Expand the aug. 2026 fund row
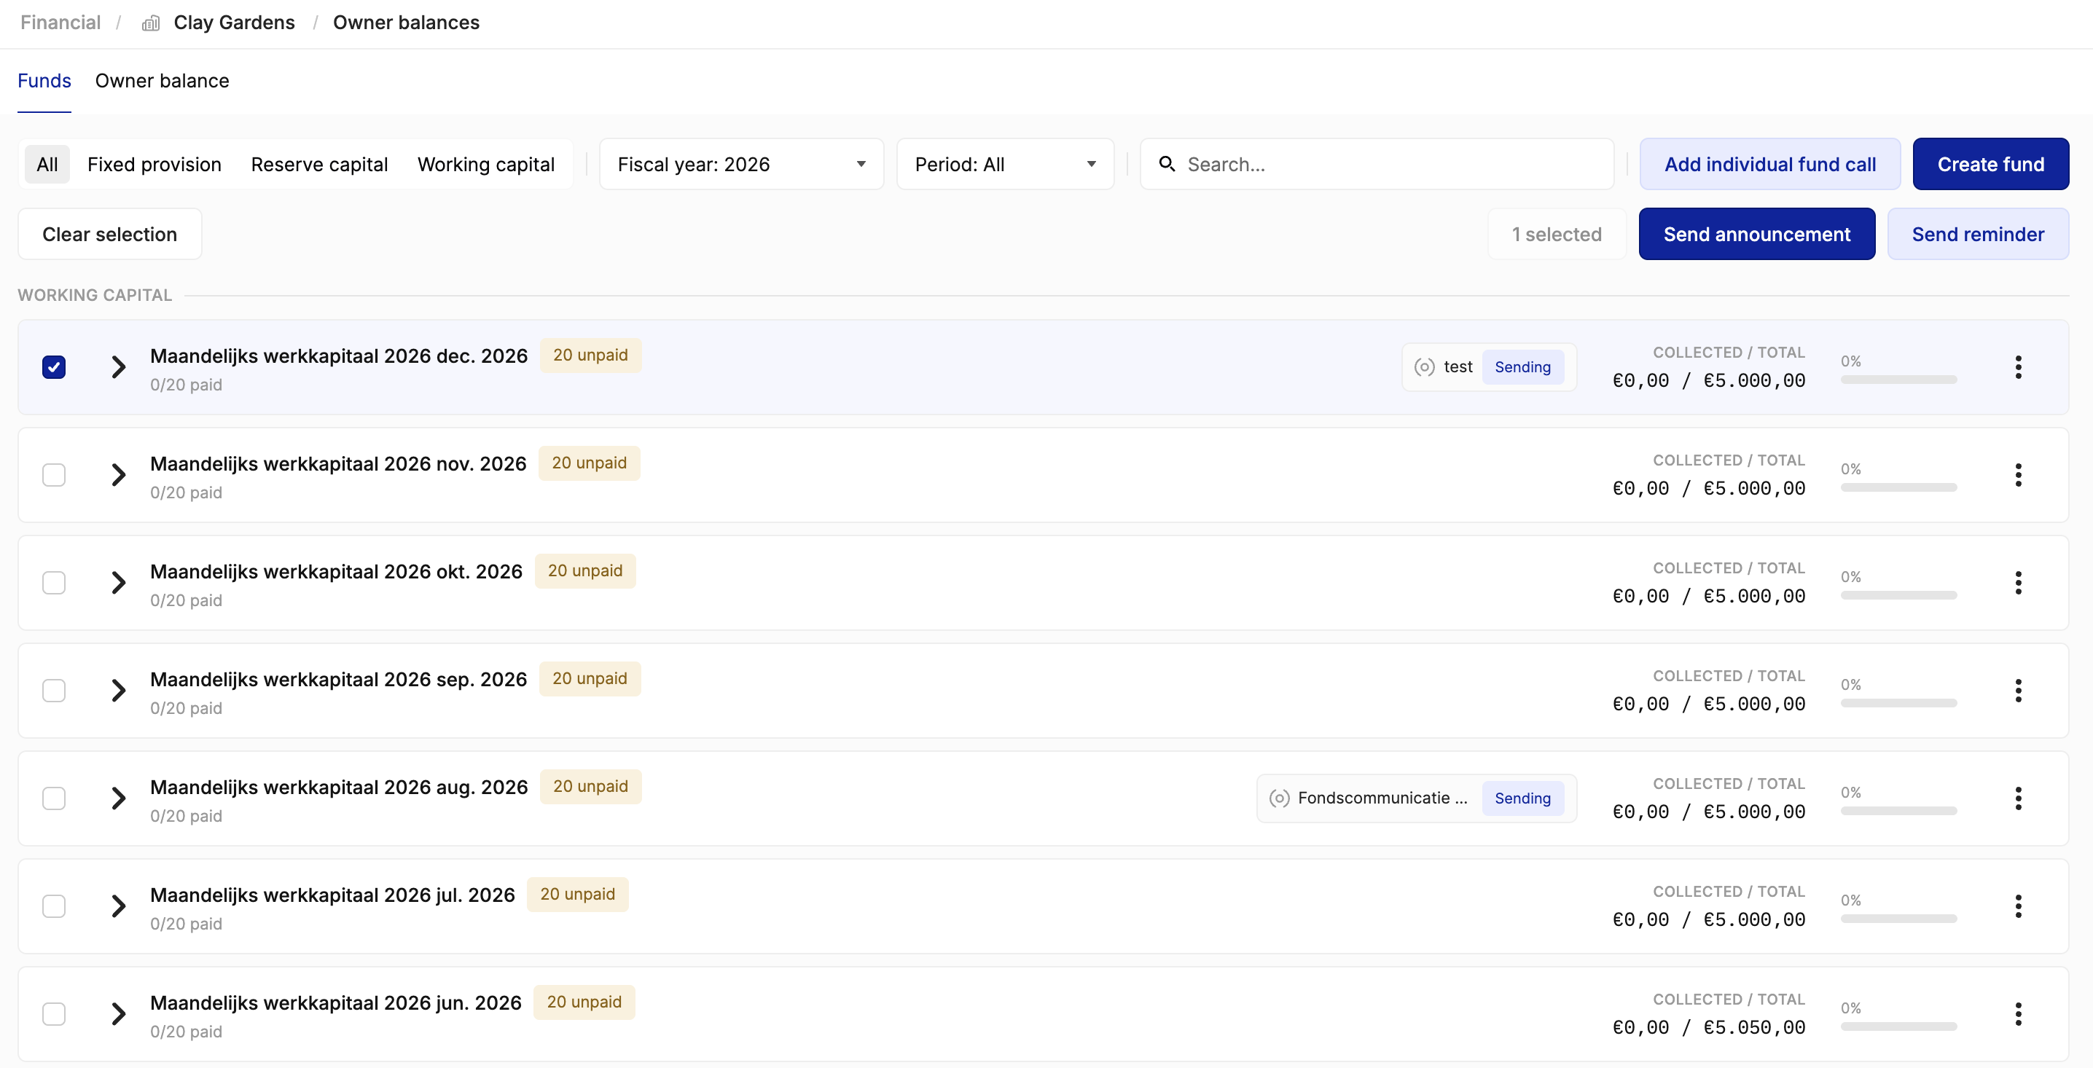This screenshot has width=2093, height=1068. click(x=119, y=798)
